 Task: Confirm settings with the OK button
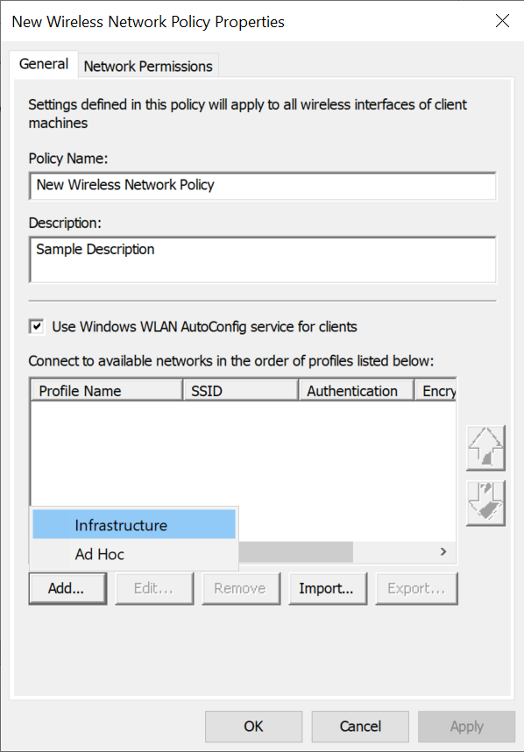click(253, 726)
